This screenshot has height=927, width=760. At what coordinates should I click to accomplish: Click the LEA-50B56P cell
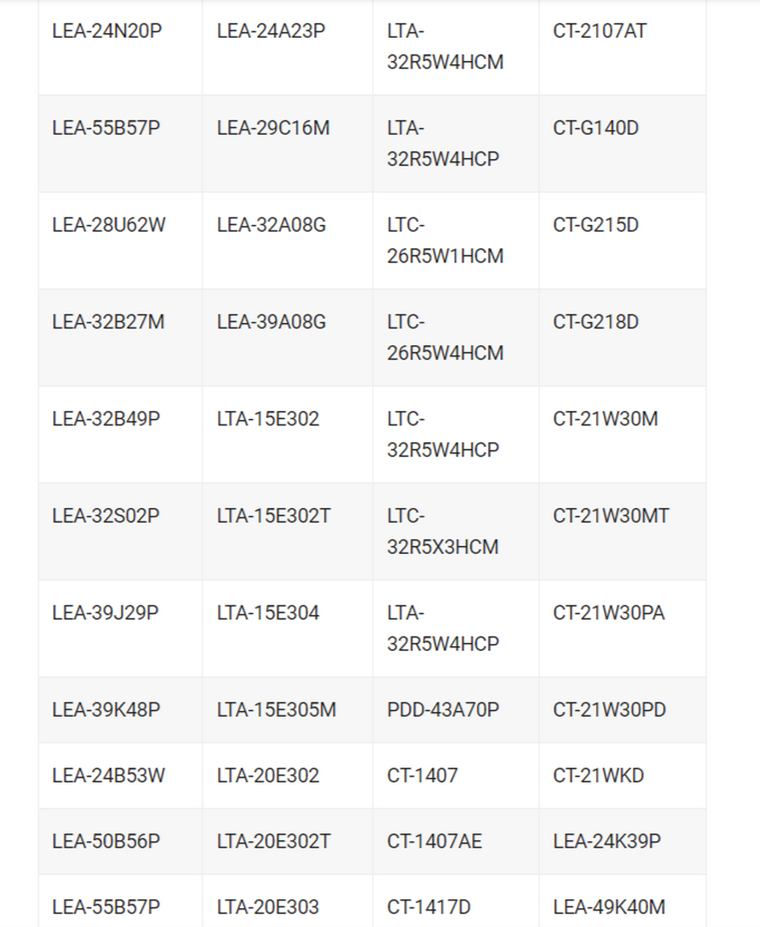coord(106,842)
